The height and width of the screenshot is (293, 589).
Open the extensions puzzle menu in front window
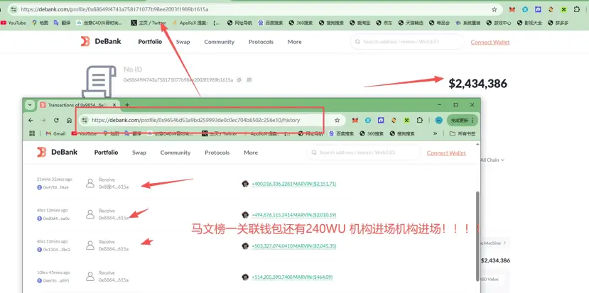(420, 121)
